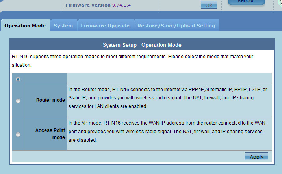Apply the operation mode settings
Image resolution: width=282 pixels, height=174 pixels.
click(256, 157)
